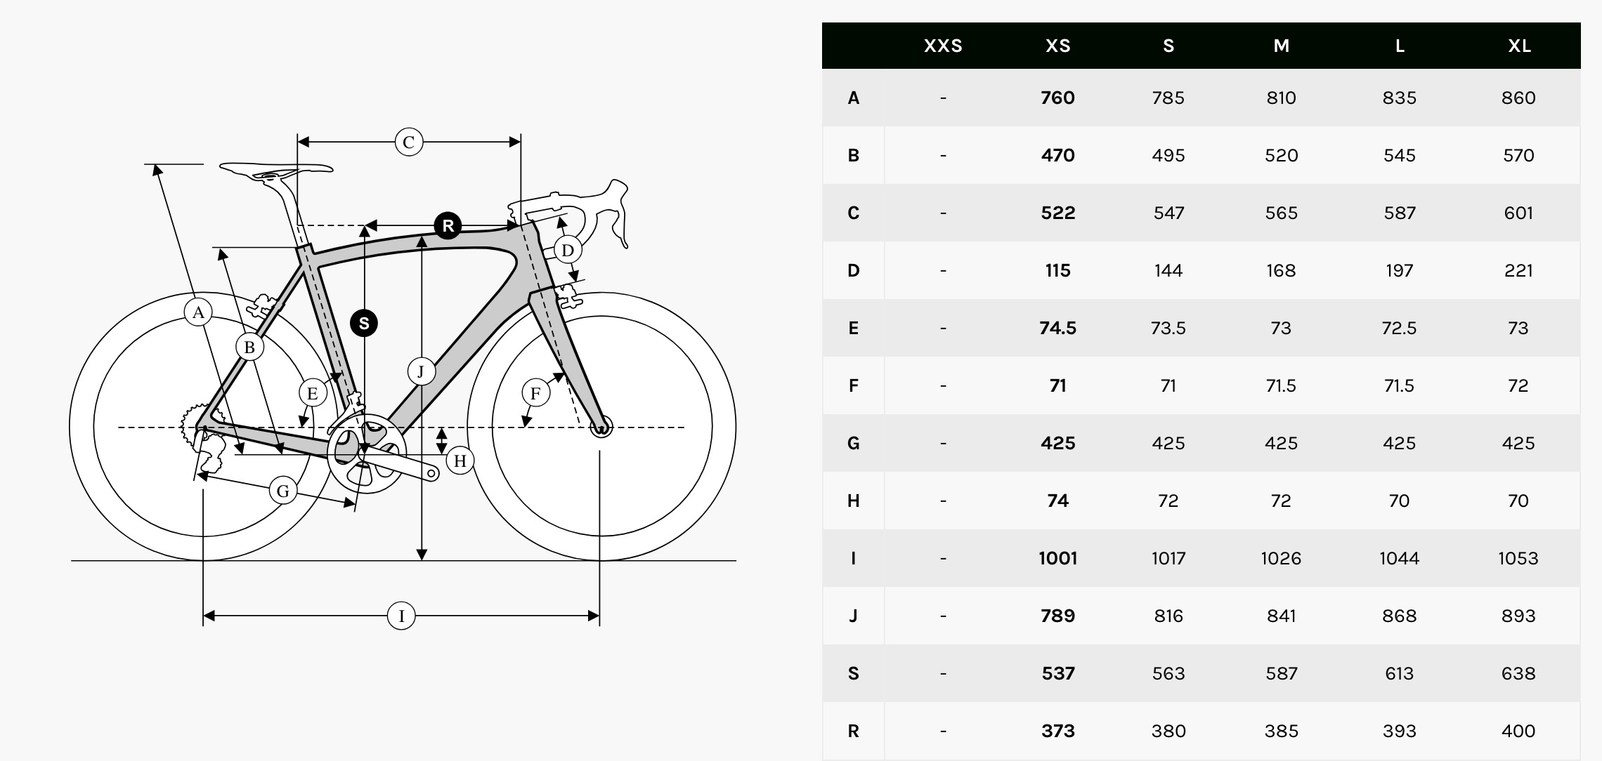Click the circled B marker on the seat tube

[249, 347]
